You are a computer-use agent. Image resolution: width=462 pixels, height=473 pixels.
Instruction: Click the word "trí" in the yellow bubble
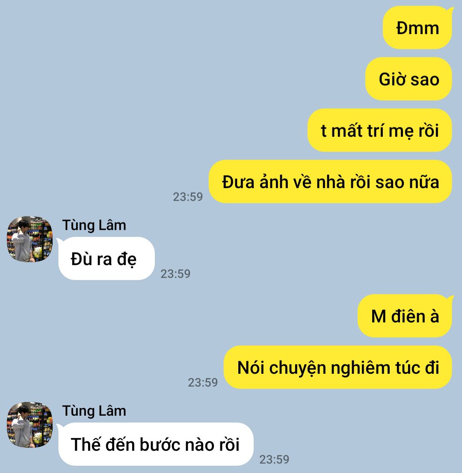[375, 131]
